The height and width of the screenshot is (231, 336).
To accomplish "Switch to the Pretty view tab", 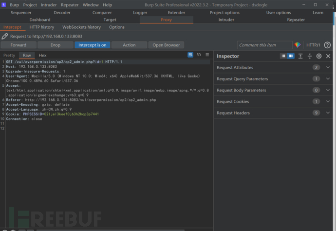I will pyautogui.click(x=9, y=56).
